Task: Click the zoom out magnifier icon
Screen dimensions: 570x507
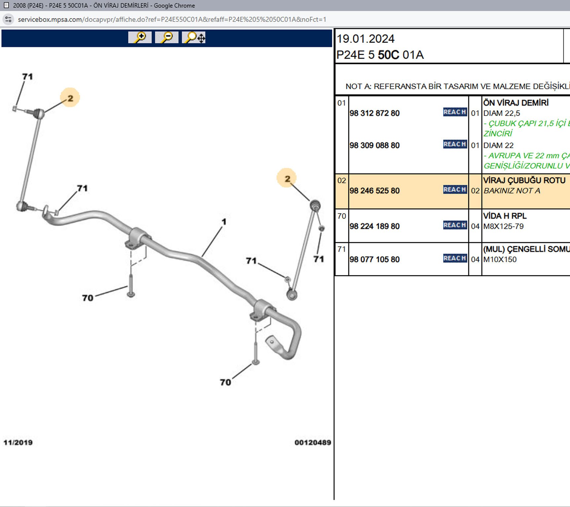Action: tap(167, 37)
